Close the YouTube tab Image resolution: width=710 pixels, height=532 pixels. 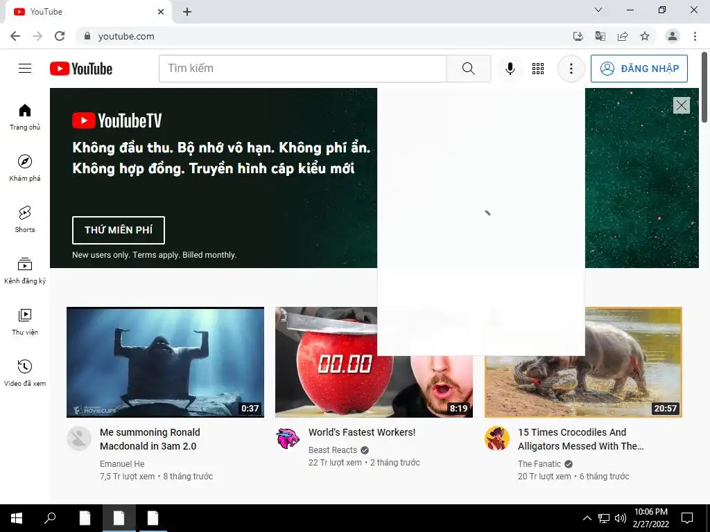click(161, 12)
